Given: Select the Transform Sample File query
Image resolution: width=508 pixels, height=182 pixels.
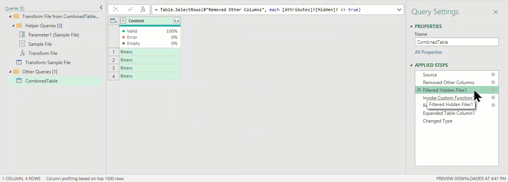Looking at the screenshot, I should click(x=48, y=63).
